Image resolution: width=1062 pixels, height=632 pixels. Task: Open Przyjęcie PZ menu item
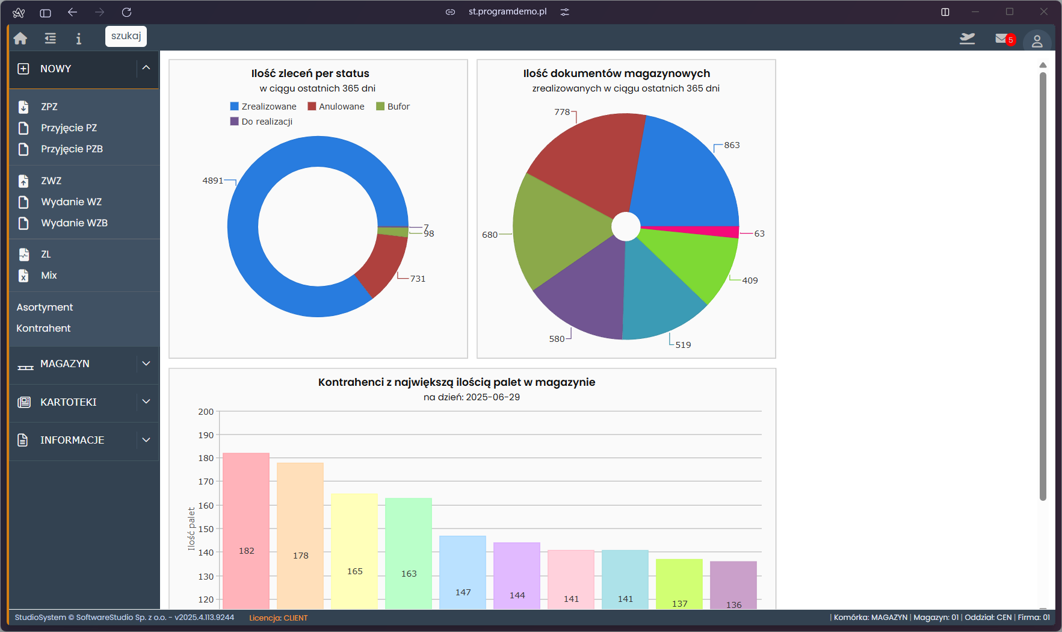69,128
